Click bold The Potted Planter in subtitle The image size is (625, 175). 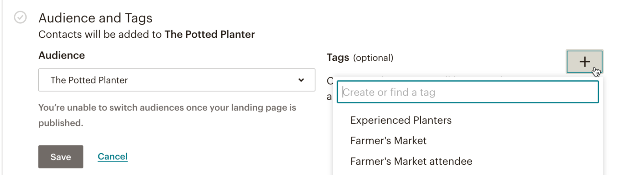(209, 34)
